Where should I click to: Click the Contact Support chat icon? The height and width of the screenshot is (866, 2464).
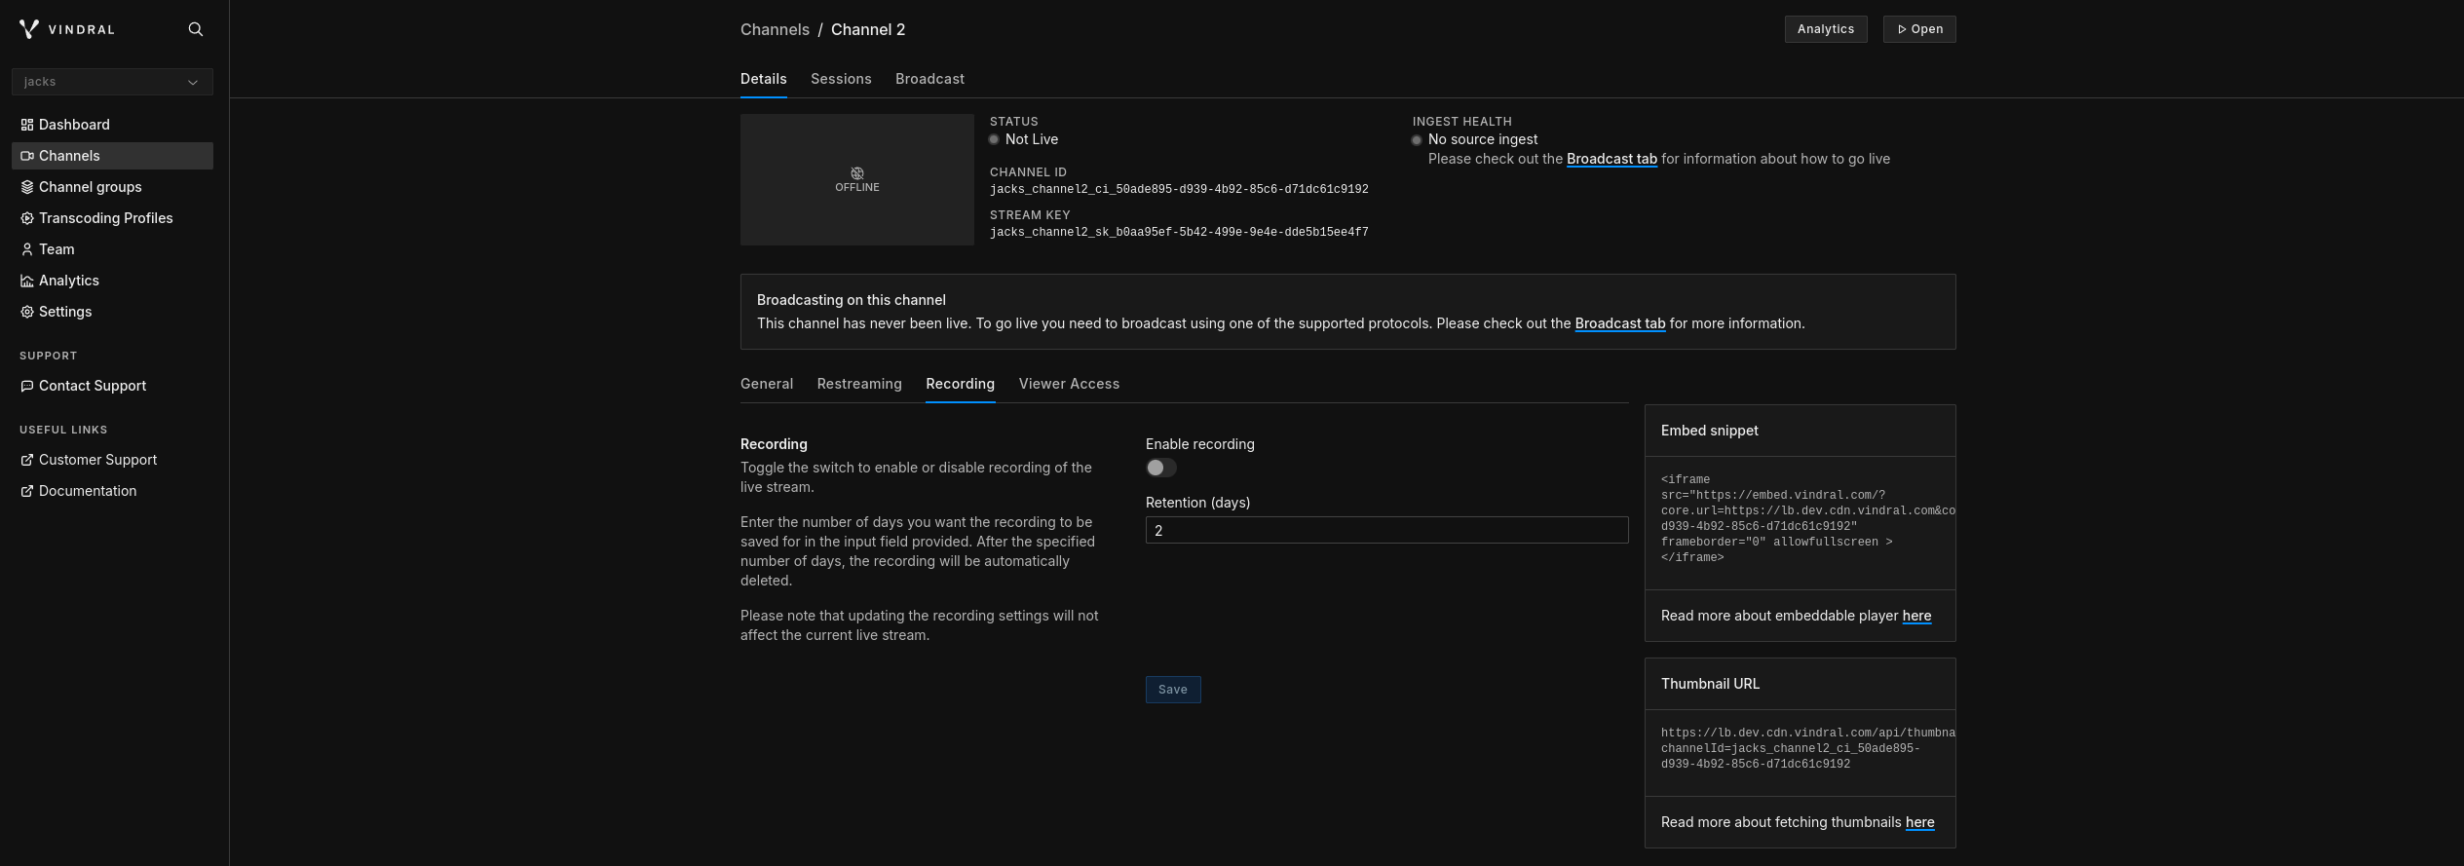coord(27,386)
